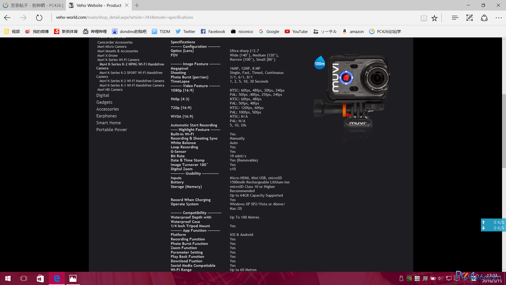Open the niconico bookmark
The width and height of the screenshot is (506, 285).
(x=242, y=31)
